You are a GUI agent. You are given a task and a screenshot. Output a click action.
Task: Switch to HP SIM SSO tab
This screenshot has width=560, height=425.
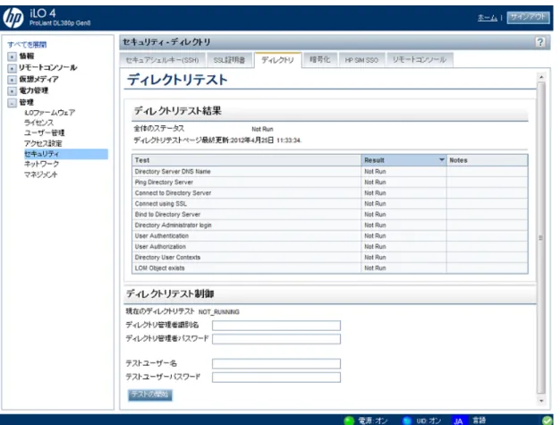[x=361, y=60]
